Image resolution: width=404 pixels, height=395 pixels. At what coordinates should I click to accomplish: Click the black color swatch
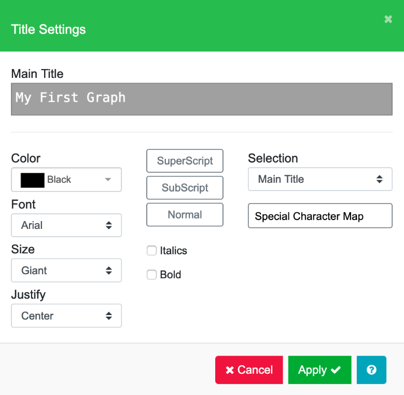pos(32,180)
